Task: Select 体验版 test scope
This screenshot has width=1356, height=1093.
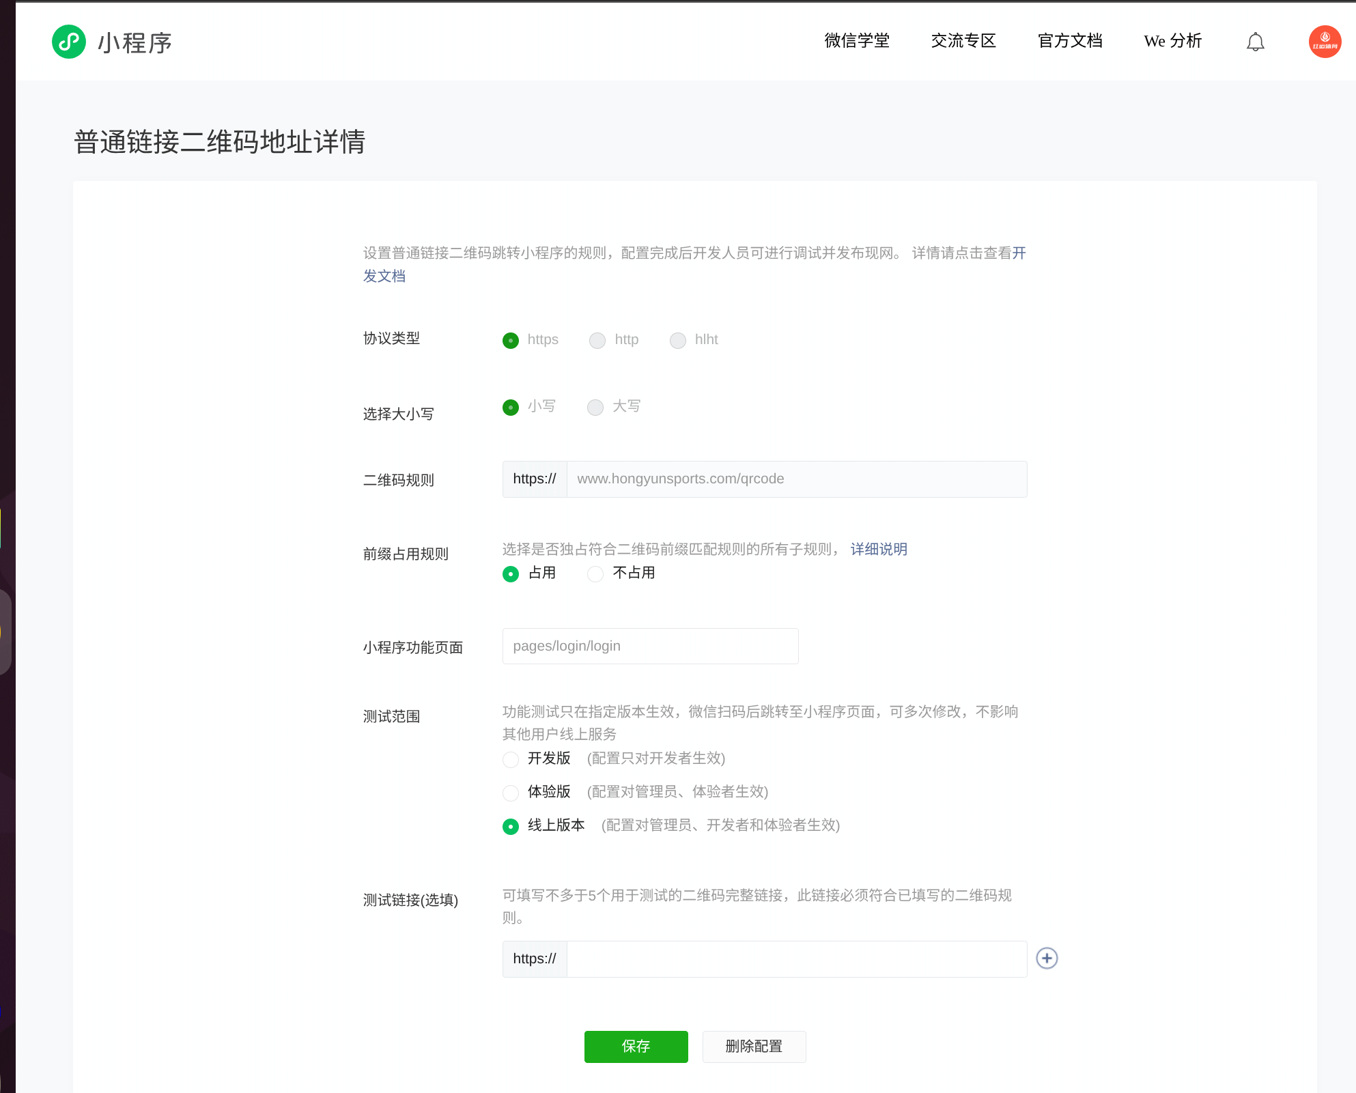Action: [x=511, y=793]
